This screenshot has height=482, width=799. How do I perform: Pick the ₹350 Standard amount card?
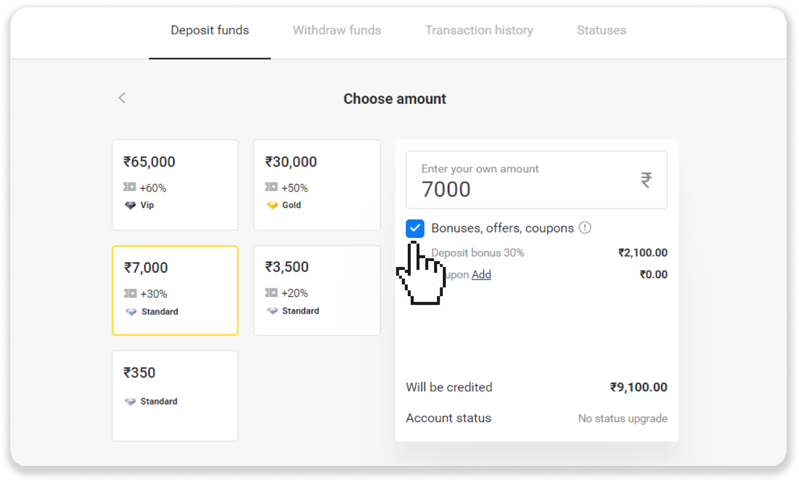pos(175,396)
